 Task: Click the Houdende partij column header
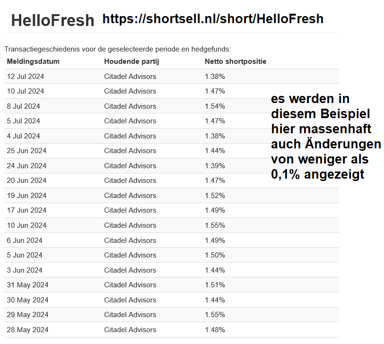click(x=132, y=61)
